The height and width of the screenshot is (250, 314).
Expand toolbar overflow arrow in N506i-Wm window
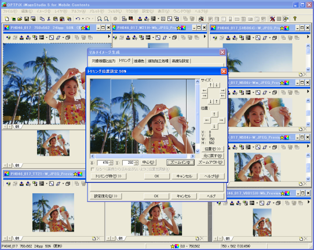point(308,91)
